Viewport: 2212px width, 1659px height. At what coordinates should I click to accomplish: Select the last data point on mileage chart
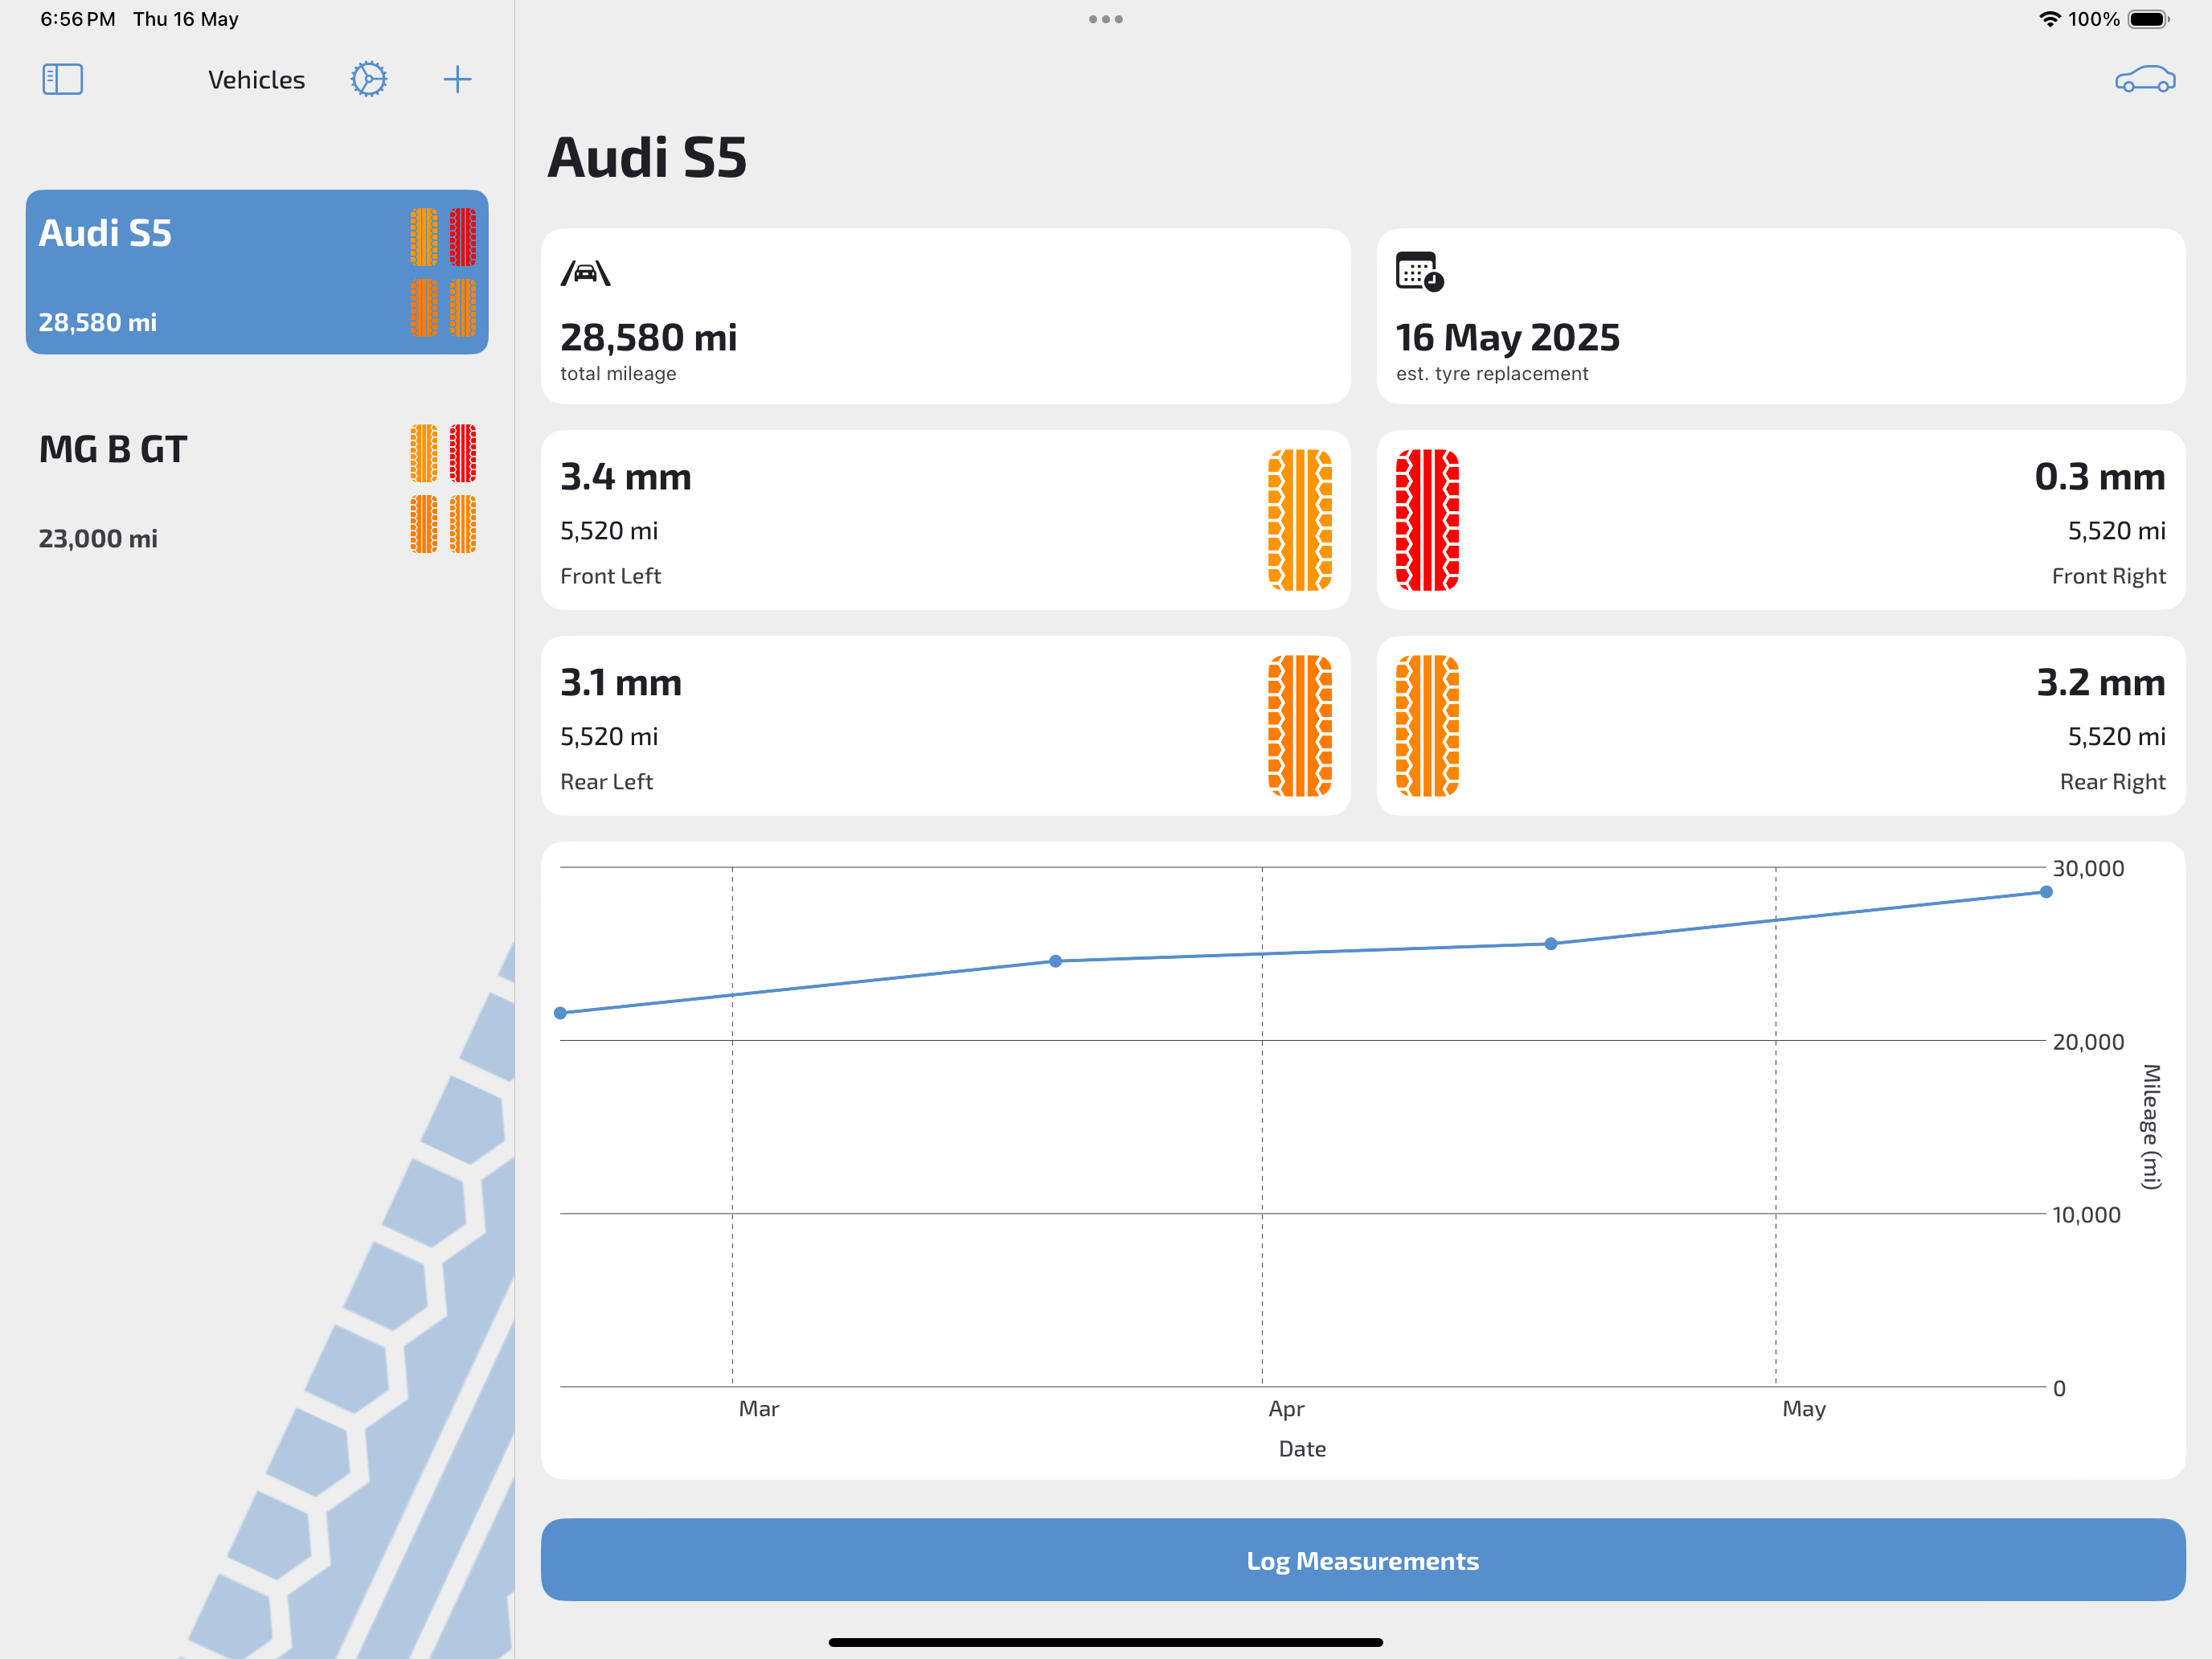(x=2046, y=892)
